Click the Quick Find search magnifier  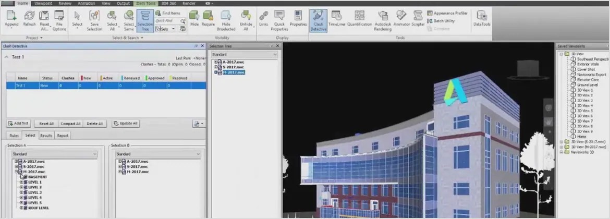(x=183, y=21)
